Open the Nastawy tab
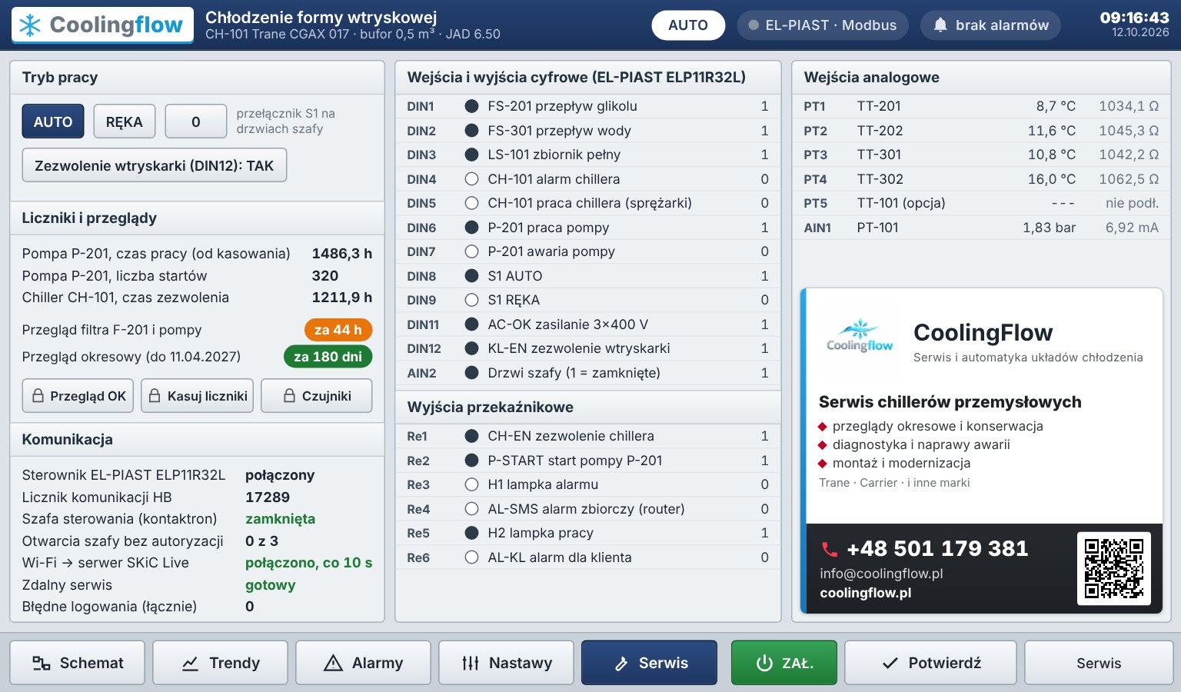Image resolution: width=1181 pixels, height=692 pixels. 506,663
